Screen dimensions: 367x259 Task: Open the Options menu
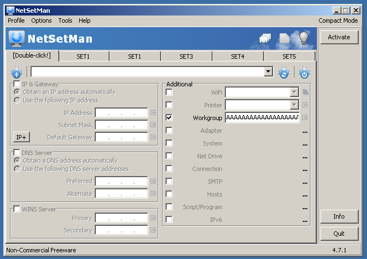click(41, 20)
